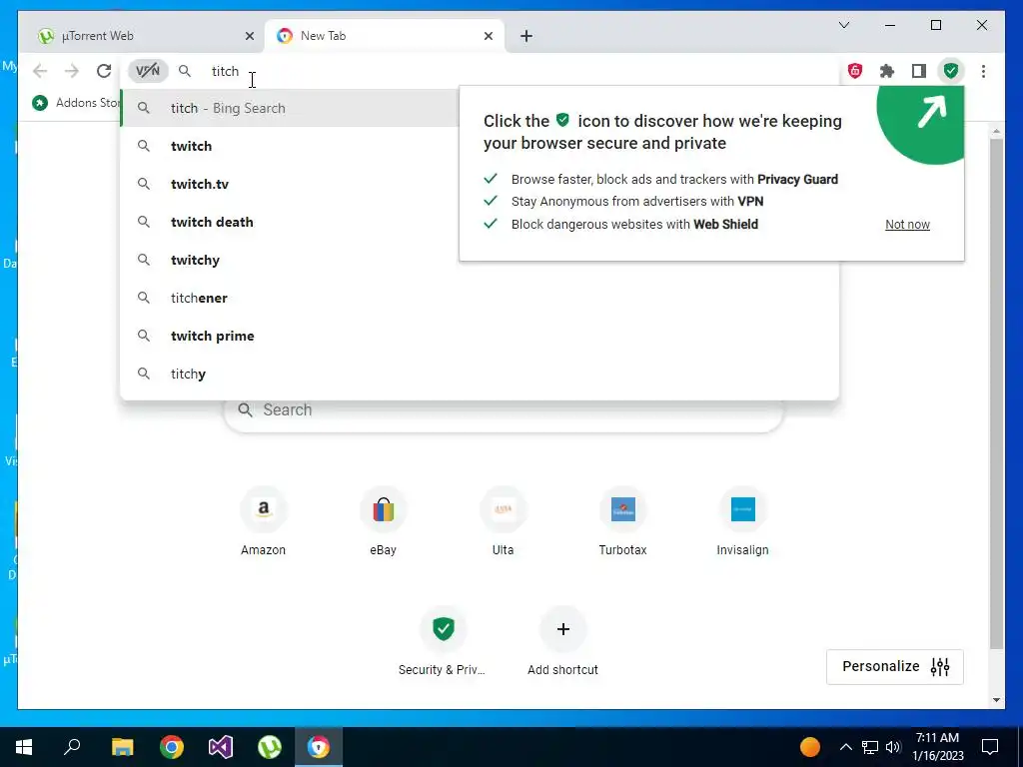
Task: Open the red ad blocker extension icon
Action: (855, 71)
